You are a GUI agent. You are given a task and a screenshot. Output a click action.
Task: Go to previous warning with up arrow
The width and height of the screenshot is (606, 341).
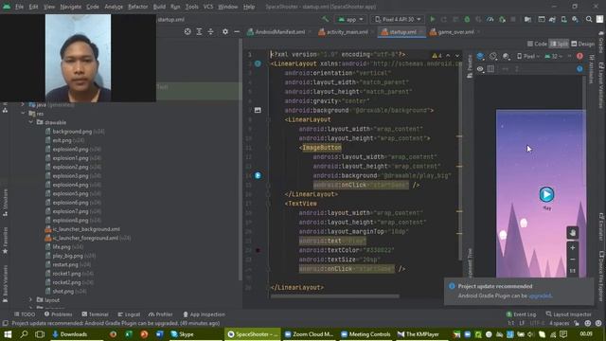448,56
